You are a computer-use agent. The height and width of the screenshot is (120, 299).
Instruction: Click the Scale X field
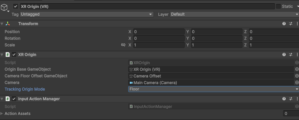159,45
